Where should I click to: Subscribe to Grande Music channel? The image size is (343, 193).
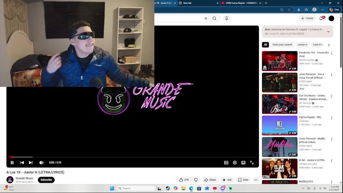(46, 180)
